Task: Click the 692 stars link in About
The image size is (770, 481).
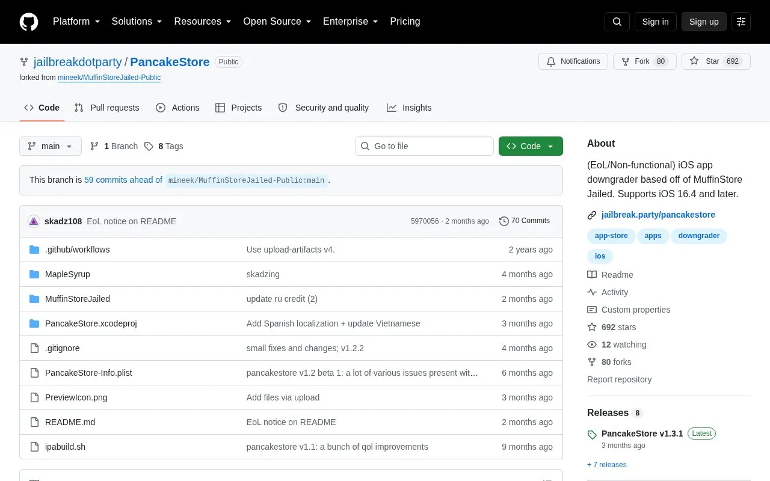Action: (x=612, y=327)
